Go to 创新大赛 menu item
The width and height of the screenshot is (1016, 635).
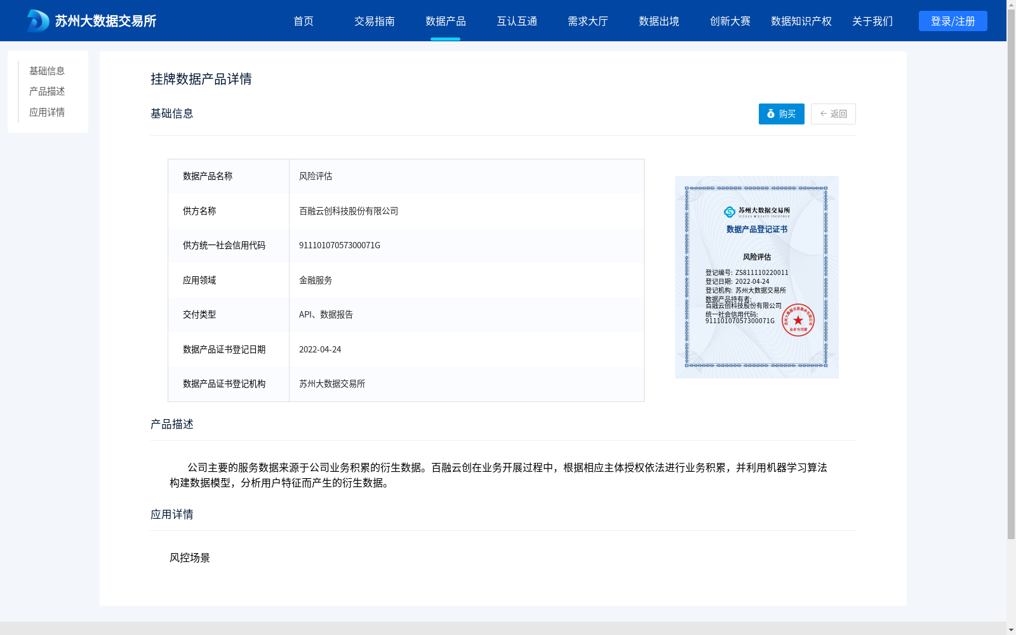pos(730,21)
